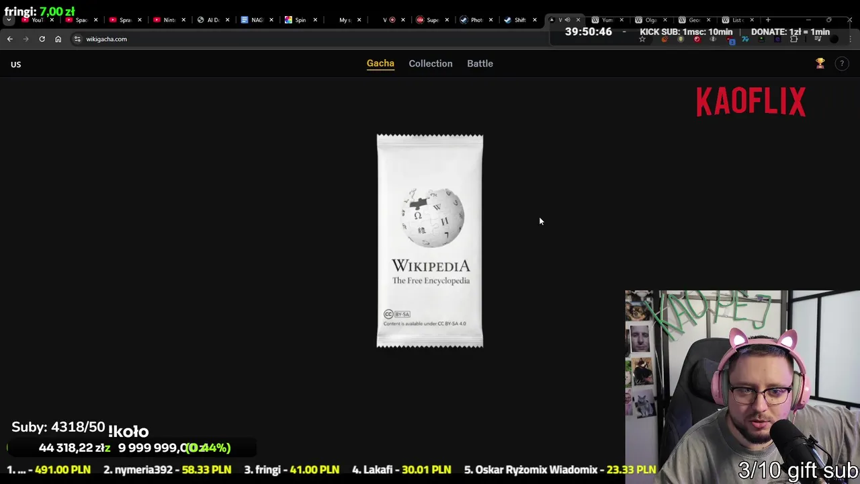Image resolution: width=860 pixels, height=484 pixels.
Task: Switch to the Geor Wikipedia tab
Action: (694, 20)
